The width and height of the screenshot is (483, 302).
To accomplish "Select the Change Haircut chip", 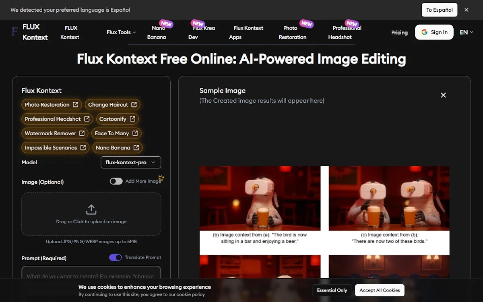I will 113,105.
